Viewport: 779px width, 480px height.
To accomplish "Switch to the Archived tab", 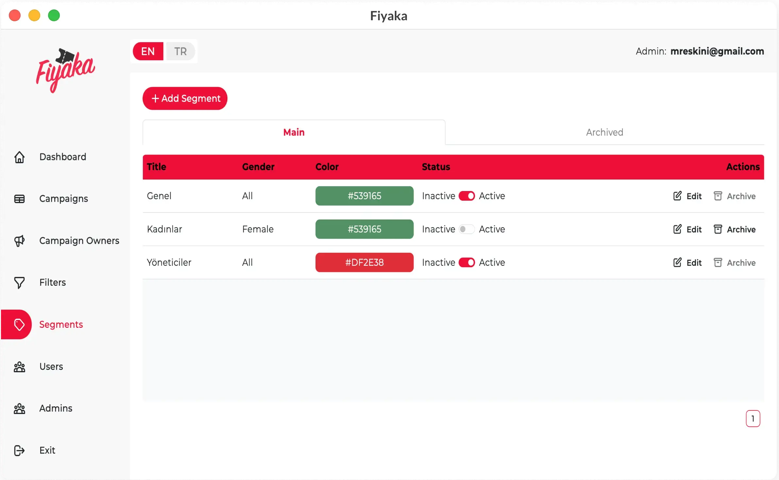I will coord(604,132).
